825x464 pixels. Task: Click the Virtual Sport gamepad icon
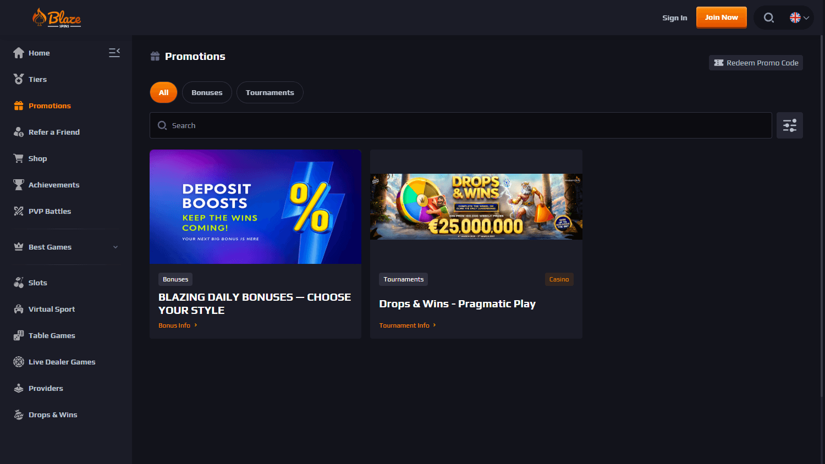click(19, 309)
